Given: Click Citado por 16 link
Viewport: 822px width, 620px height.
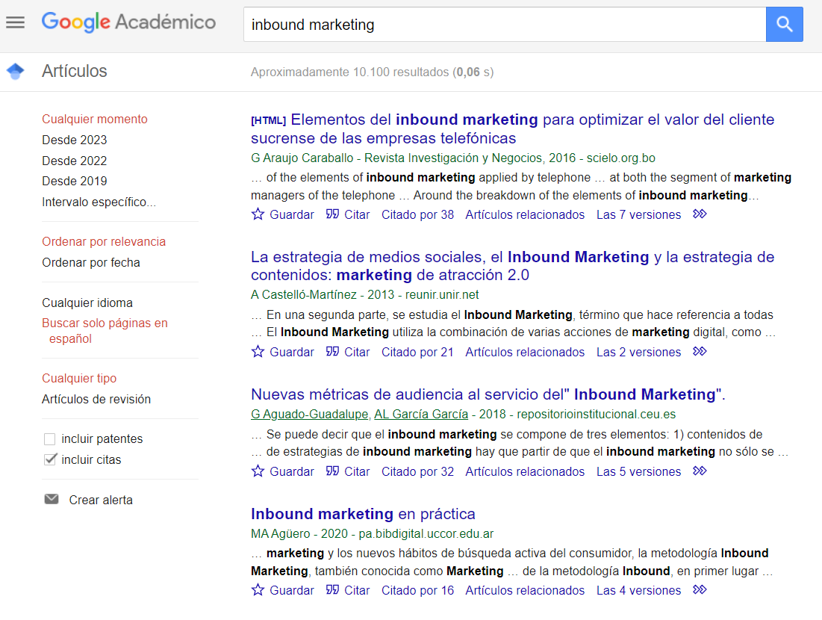Looking at the screenshot, I should point(418,590).
